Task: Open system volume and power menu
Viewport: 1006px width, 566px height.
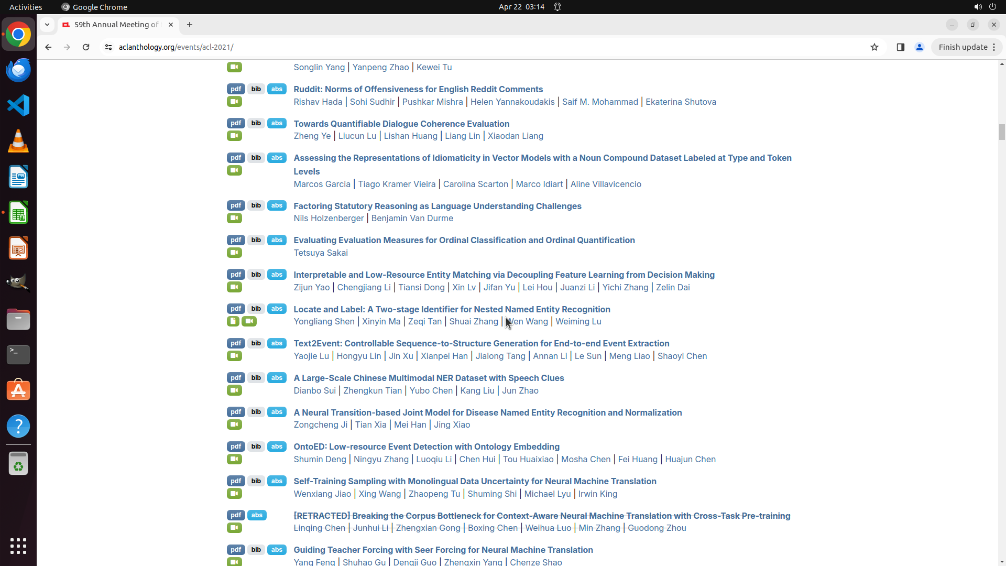Action: point(985,7)
